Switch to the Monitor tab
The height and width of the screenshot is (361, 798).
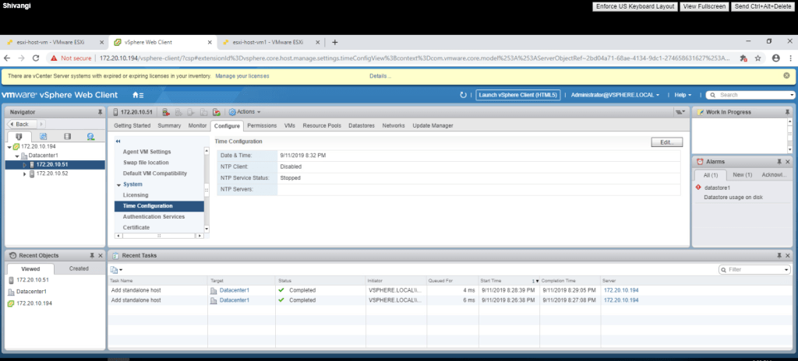click(197, 125)
